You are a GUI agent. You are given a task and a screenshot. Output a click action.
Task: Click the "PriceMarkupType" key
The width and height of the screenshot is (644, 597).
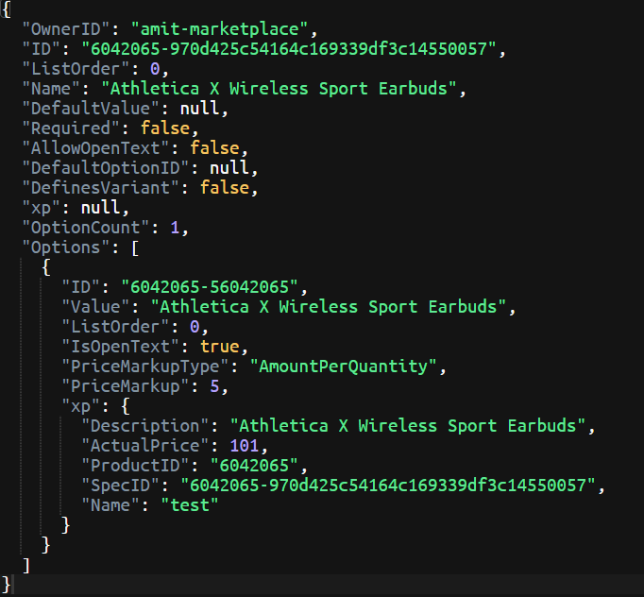click(145, 367)
